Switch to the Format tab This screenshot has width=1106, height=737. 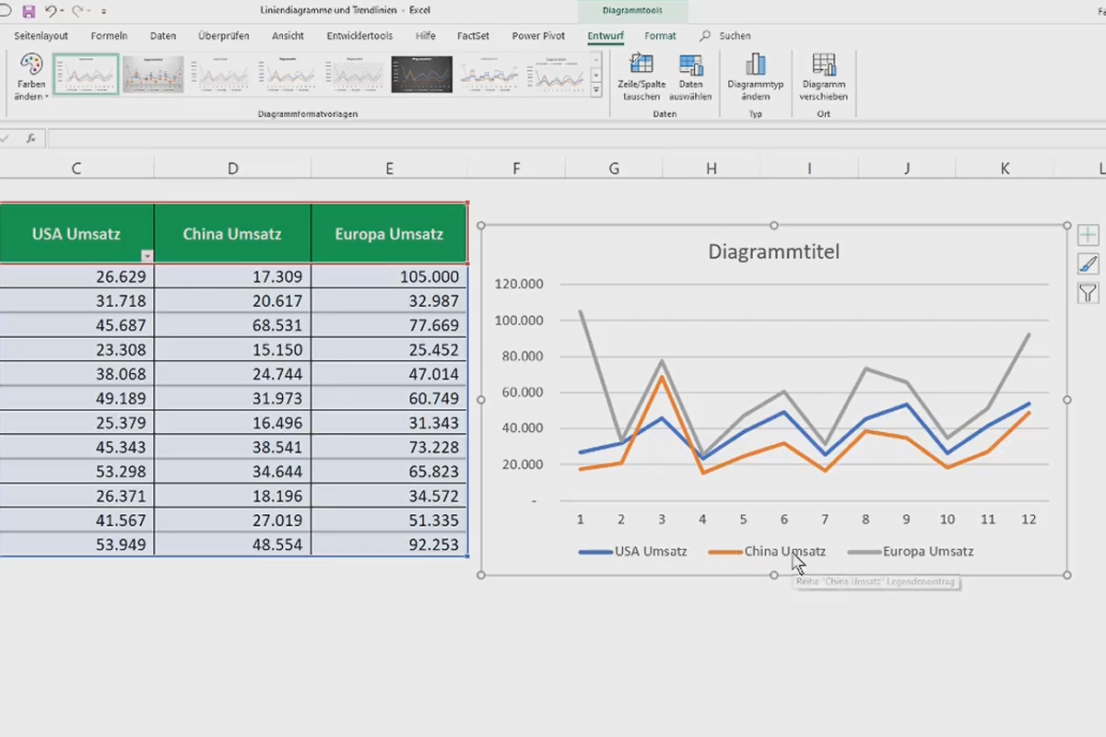click(660, 36)
